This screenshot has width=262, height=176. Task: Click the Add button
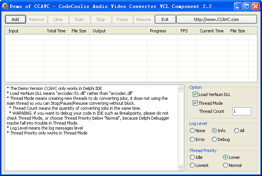(x=15, y=19)
